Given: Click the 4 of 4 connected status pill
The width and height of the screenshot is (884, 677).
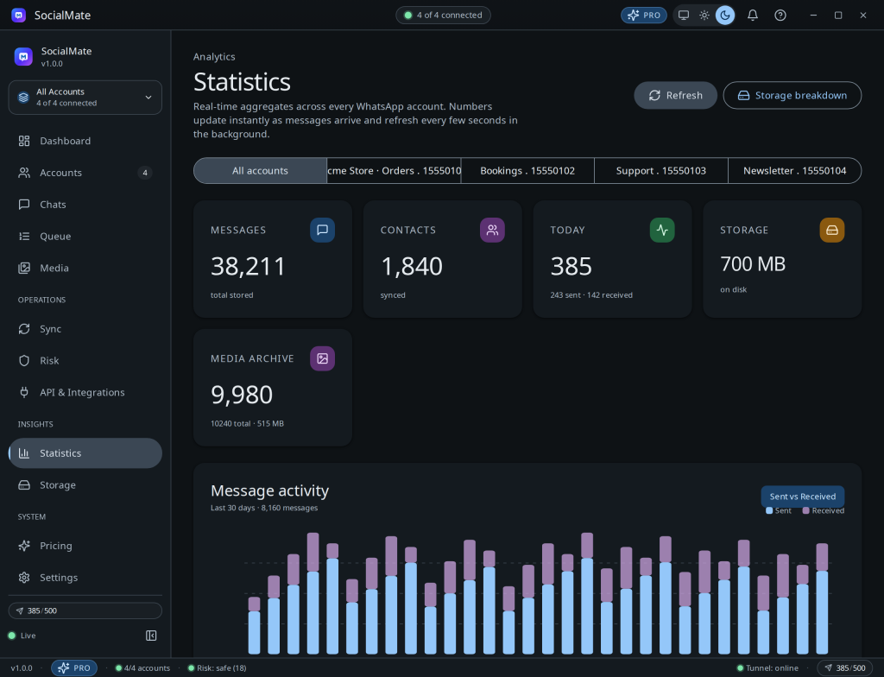Looking at the screenshot, I should [443, 16].
